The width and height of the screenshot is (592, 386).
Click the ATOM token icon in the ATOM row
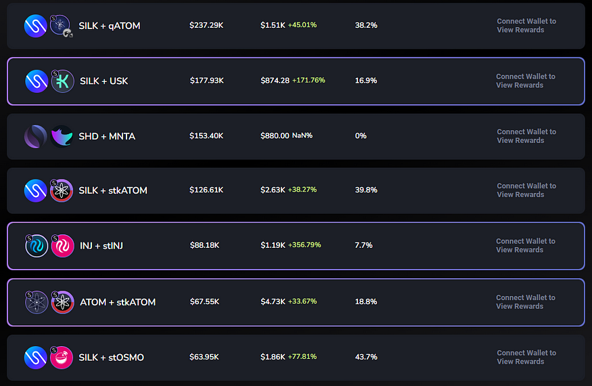click(x=37, y=303)
